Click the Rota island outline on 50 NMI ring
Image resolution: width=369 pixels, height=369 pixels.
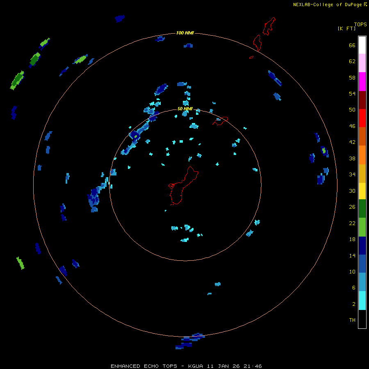coord(220,121)
